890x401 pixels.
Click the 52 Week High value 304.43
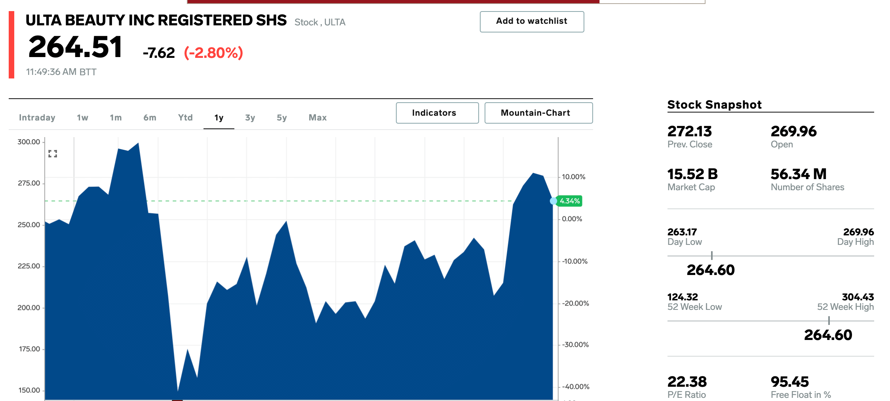tap(858, 297)
